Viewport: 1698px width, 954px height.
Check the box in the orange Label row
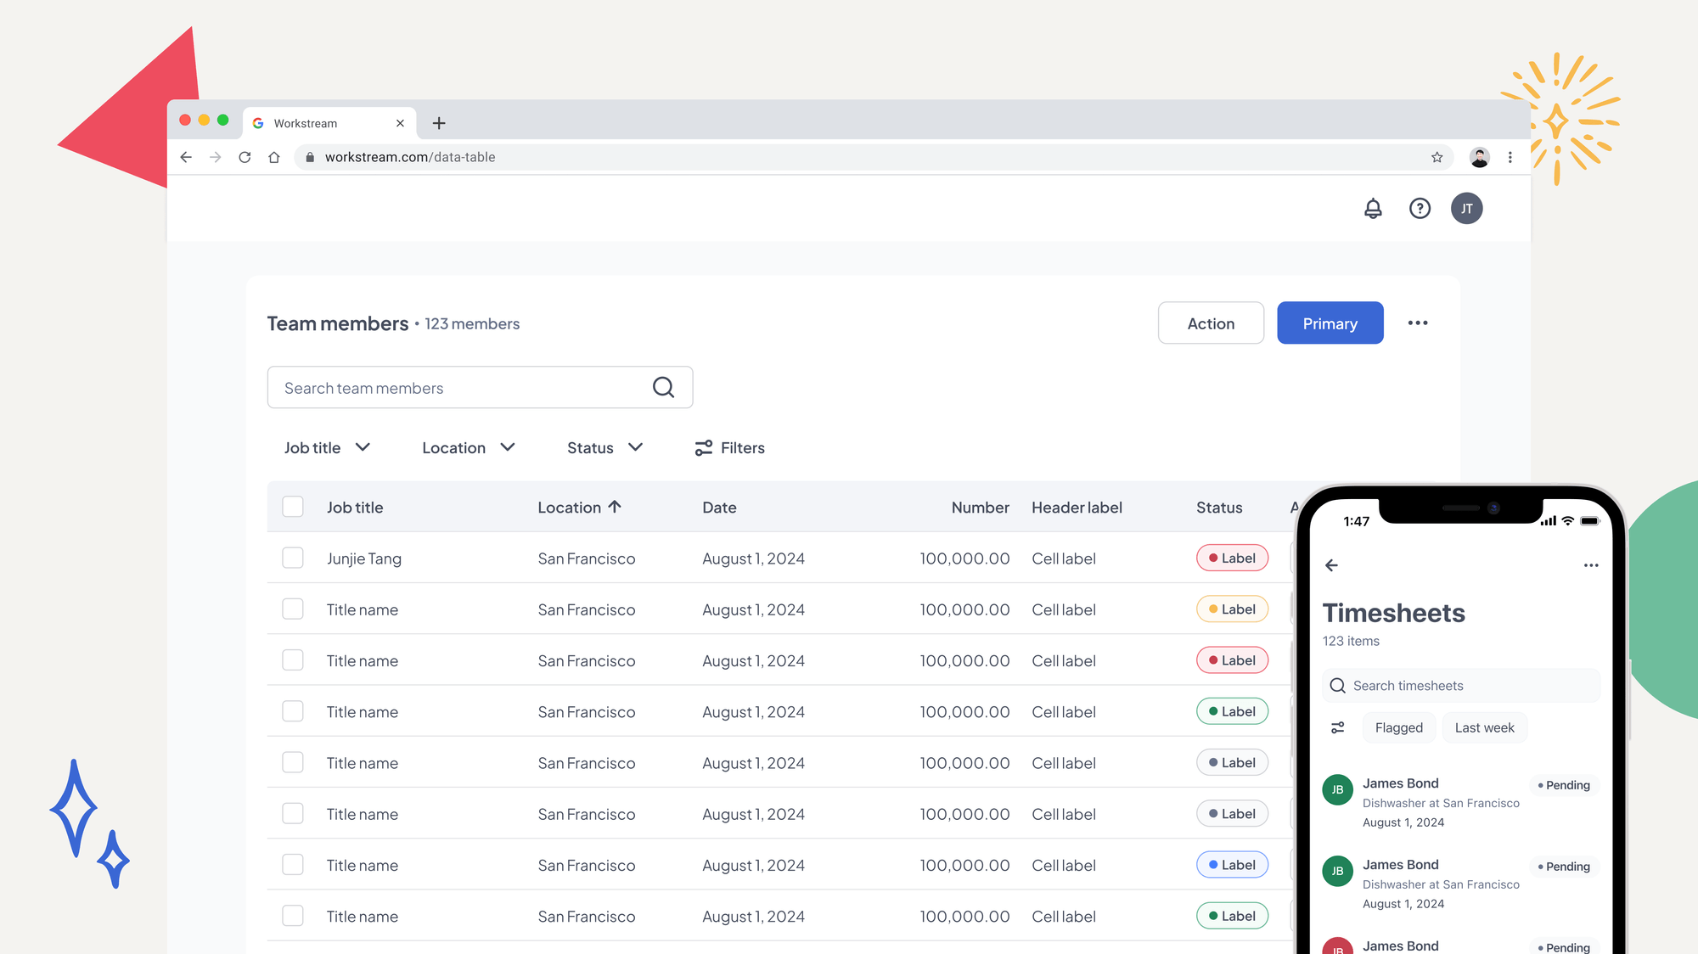point(293,609)
